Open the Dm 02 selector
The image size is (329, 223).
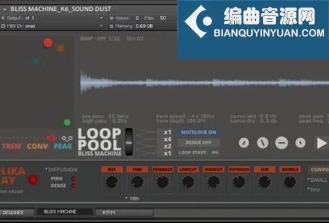click(x=135, y=39)
